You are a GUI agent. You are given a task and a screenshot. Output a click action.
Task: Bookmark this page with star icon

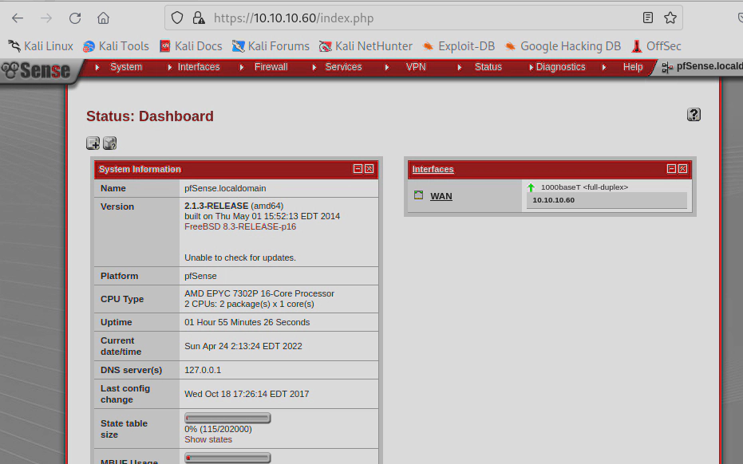[x=670, y=18]
